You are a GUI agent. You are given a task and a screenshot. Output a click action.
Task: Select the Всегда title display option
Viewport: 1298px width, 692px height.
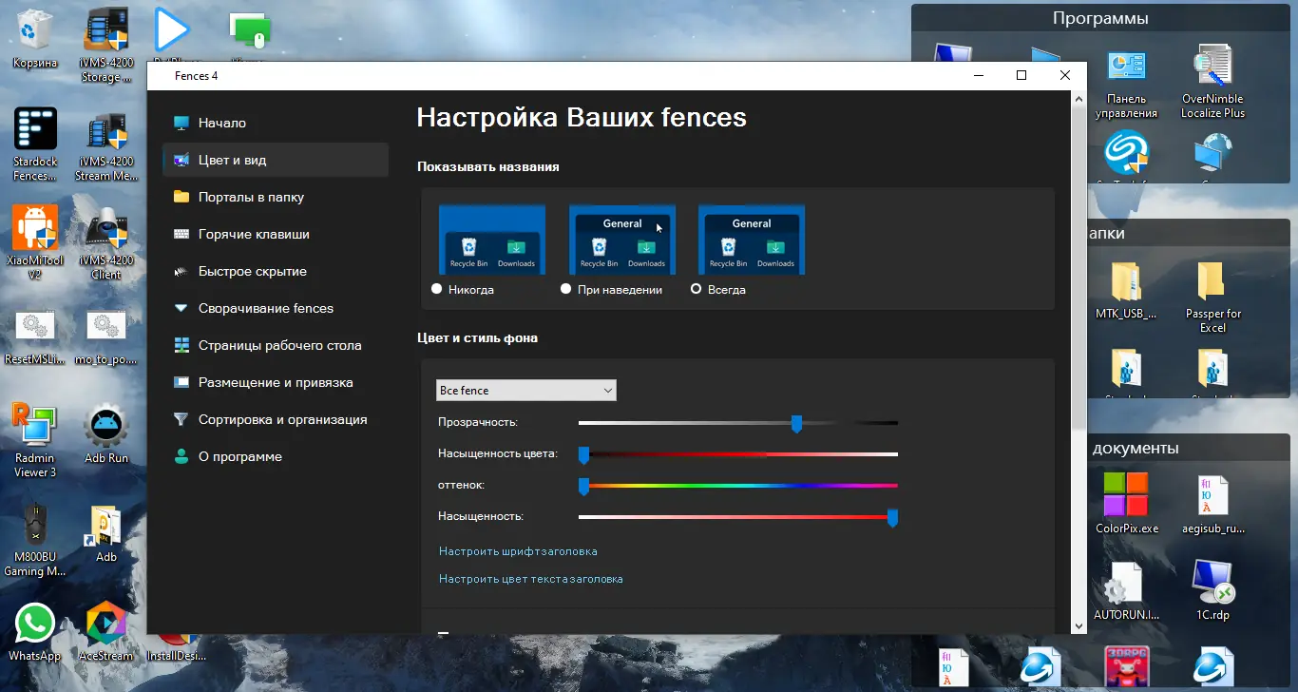point(697,289)
